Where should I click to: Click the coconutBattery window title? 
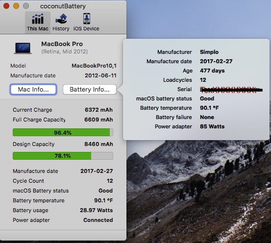(x=63, y=6)
